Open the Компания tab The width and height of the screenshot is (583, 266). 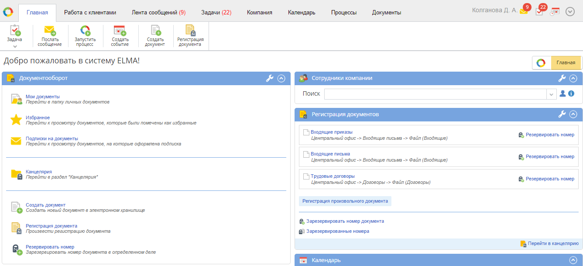tap(260, 13)
